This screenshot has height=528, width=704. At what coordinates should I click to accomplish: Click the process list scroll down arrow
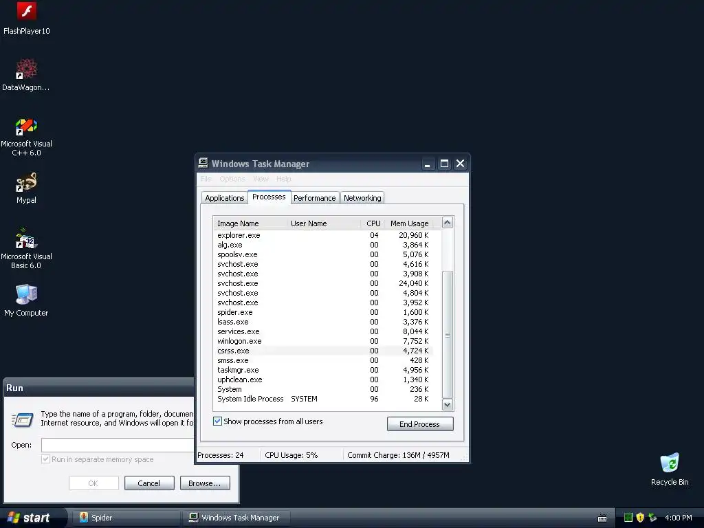coord(447,404)
